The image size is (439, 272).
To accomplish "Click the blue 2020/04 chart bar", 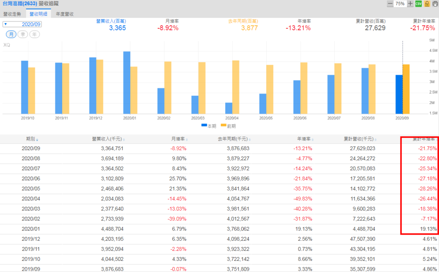I will coord(229,108).
